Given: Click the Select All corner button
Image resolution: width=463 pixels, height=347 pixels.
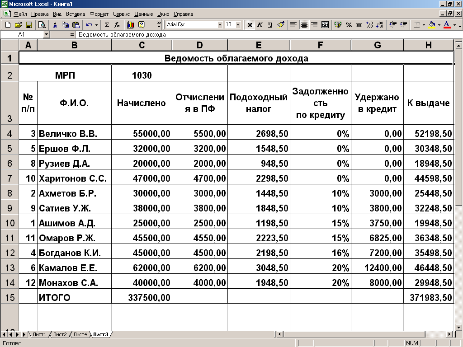Looking at the screenshot, I should point(10,45).
